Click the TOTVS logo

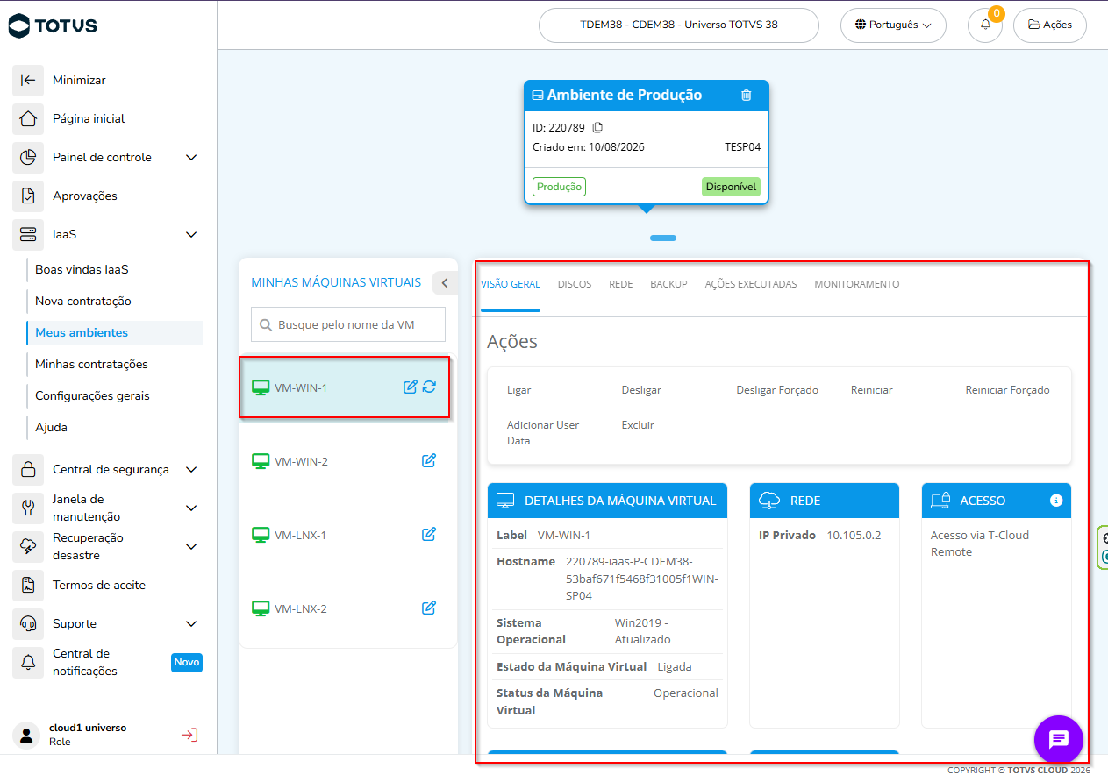[x=53, y=25]
